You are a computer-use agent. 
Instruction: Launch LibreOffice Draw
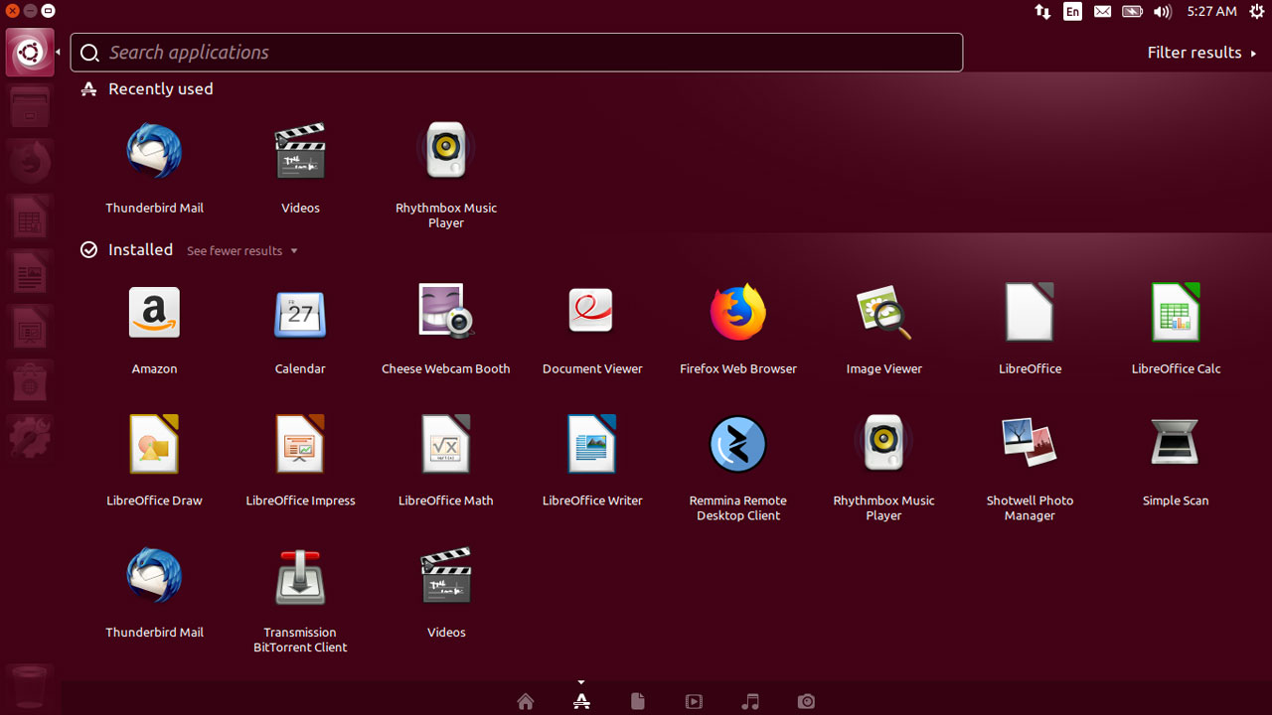(154, 444)
